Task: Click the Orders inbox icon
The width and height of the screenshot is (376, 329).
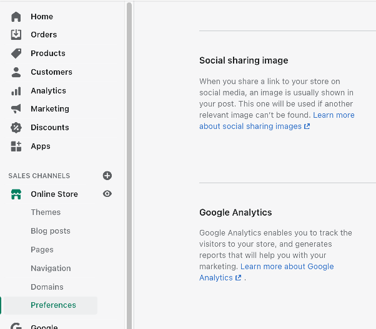Action: (x=16, y=35)
